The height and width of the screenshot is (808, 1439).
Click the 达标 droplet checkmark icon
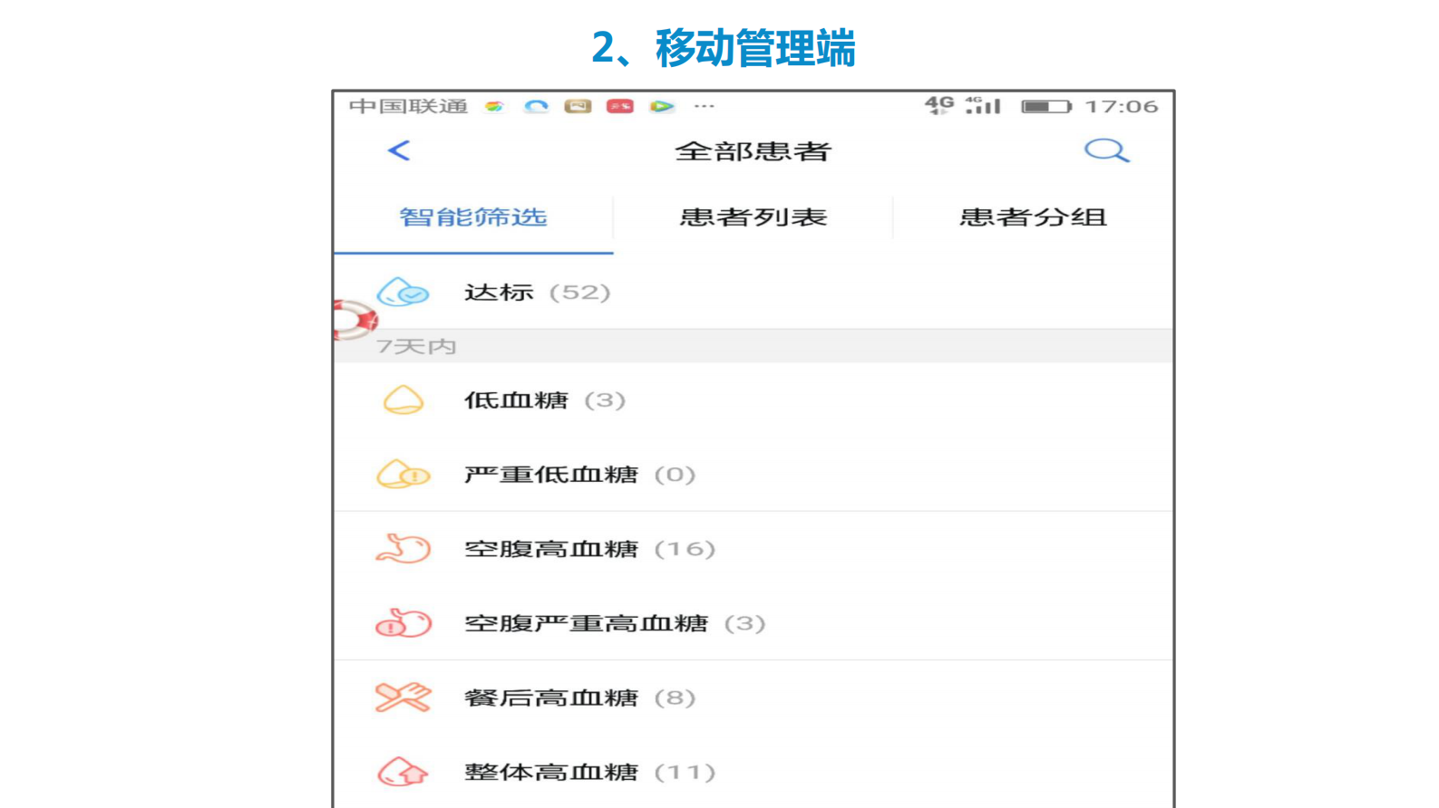tap(403, 293)
